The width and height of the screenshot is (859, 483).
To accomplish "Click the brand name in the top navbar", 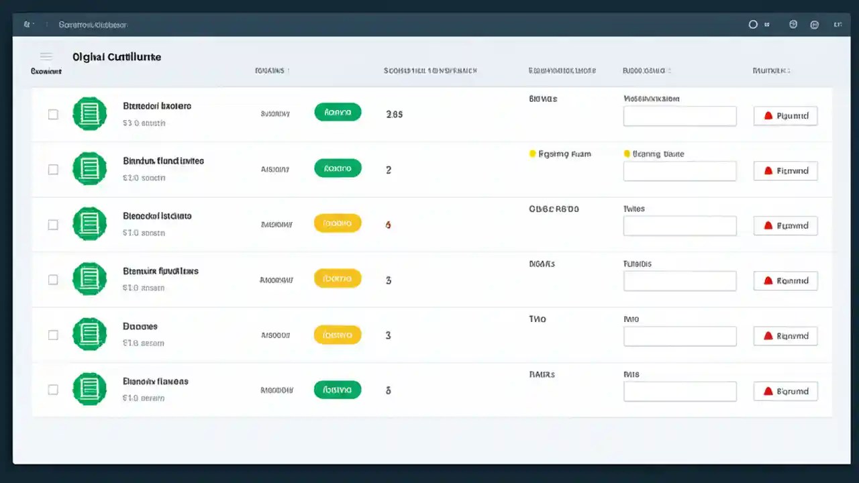I will tap(93, 24).
